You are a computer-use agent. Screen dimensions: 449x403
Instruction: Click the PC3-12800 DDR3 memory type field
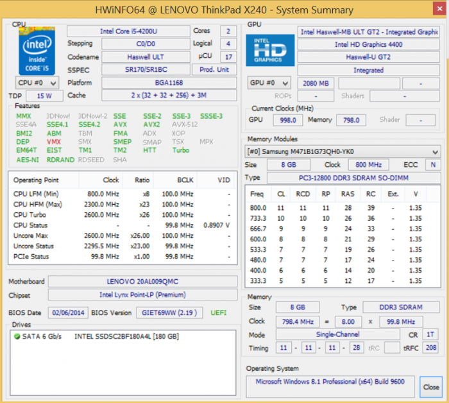tap(352, 177)
